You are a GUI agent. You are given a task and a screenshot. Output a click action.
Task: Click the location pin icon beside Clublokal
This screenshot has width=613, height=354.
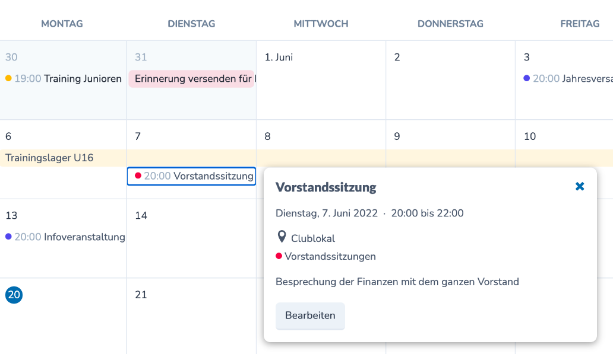(x=282, y=237)
